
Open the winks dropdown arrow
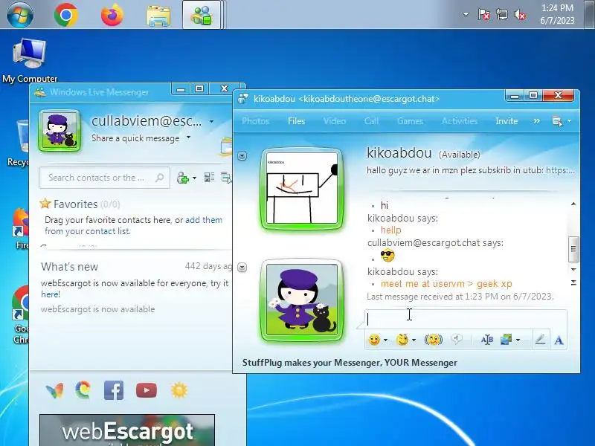414,340
